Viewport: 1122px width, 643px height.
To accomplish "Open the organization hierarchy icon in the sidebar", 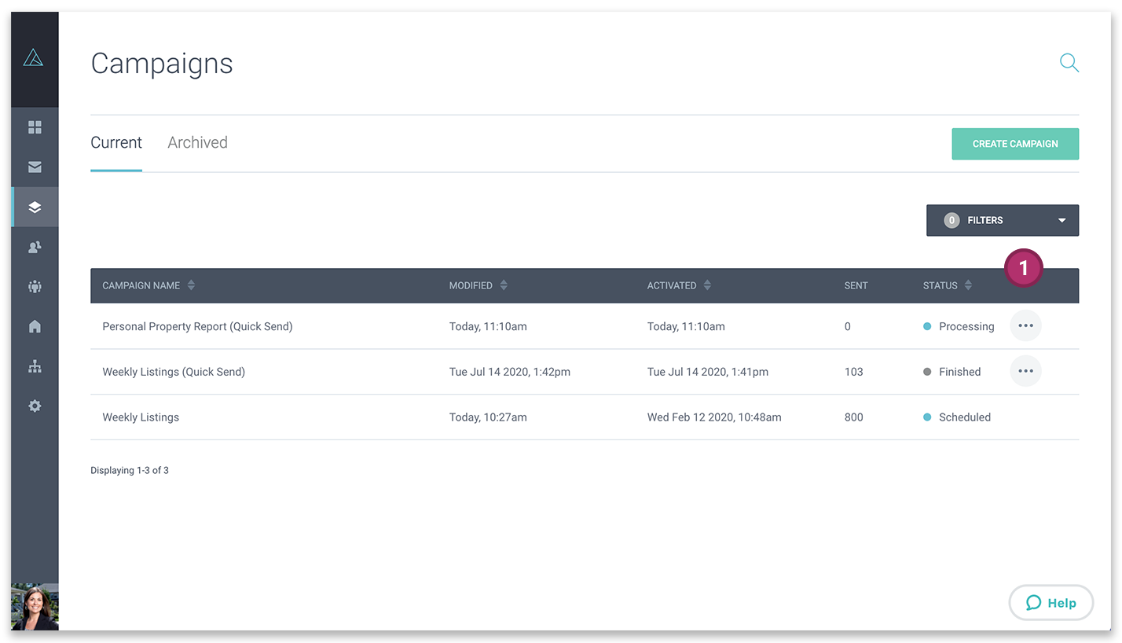I will (x=35, y=366).
